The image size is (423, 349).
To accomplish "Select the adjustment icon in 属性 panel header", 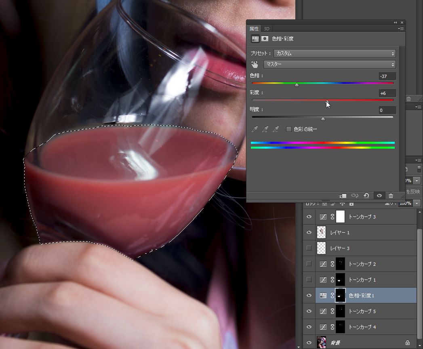I will 255,39.
